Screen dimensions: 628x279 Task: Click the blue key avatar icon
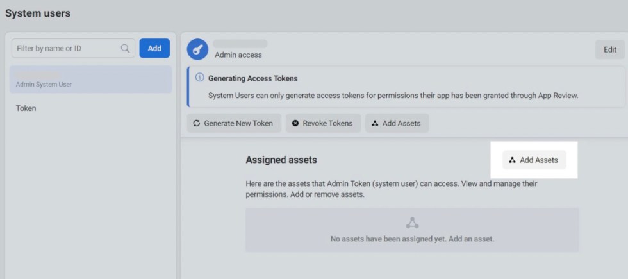point(197,49)
